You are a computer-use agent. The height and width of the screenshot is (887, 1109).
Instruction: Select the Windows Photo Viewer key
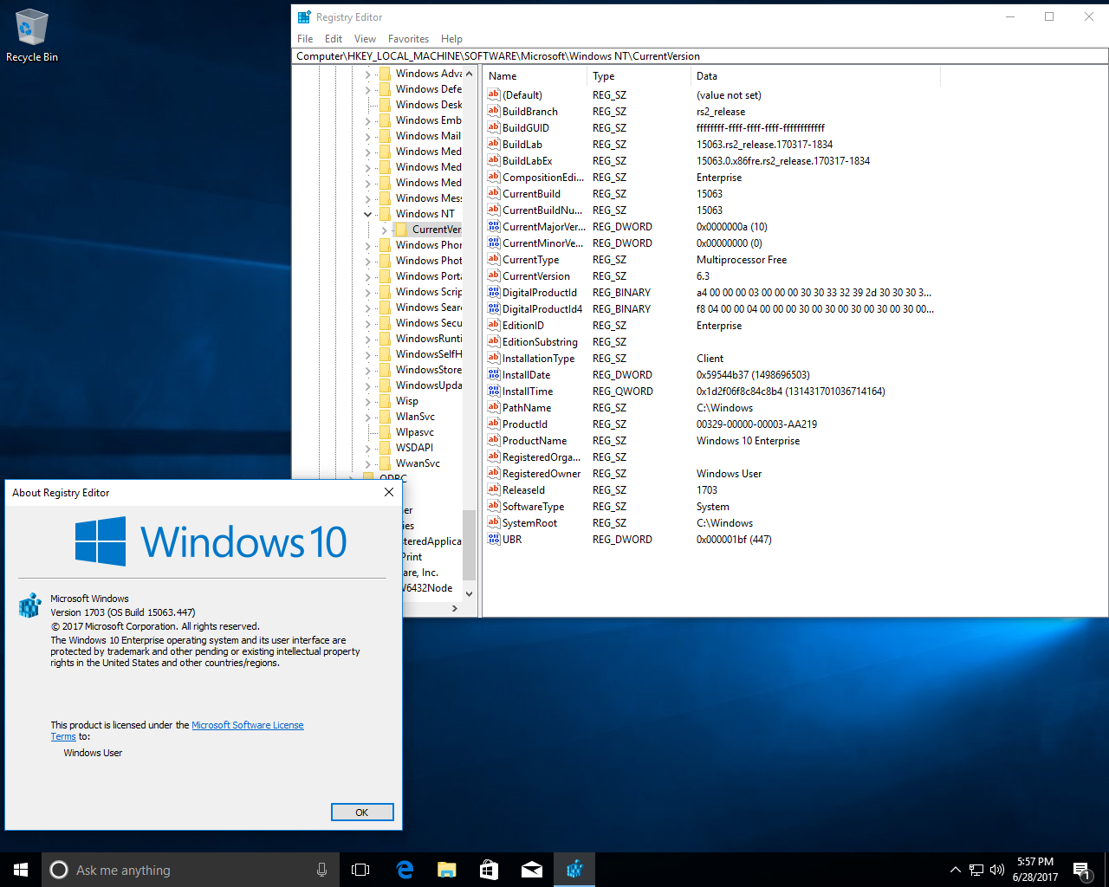429,261
